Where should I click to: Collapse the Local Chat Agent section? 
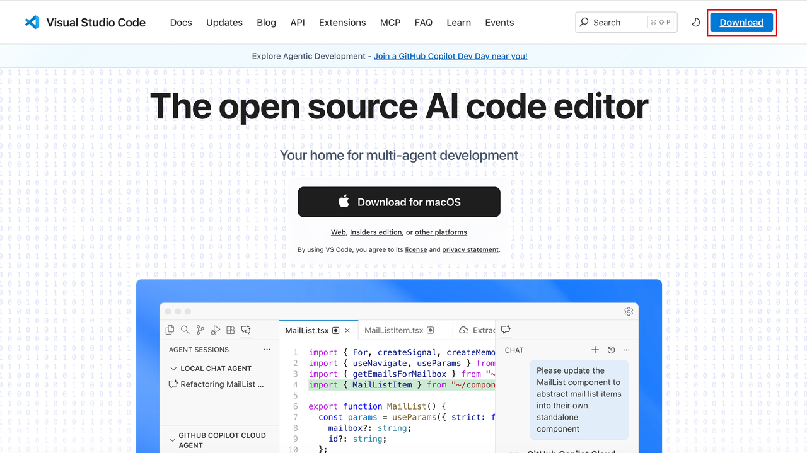point(173,369)
